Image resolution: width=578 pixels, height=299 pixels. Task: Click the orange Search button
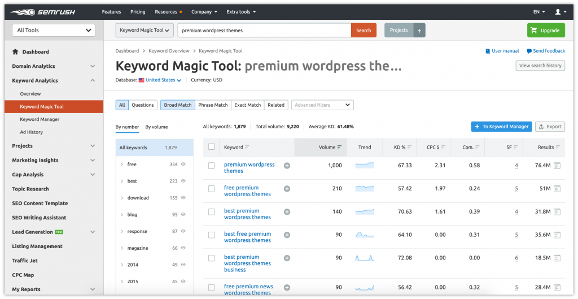coord(364,31)
